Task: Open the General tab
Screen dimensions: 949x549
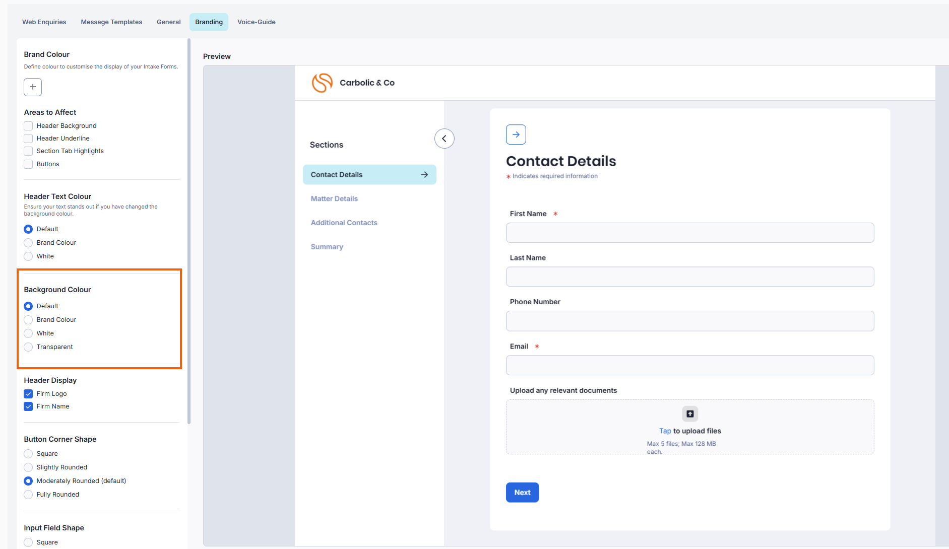Action: 169,22
